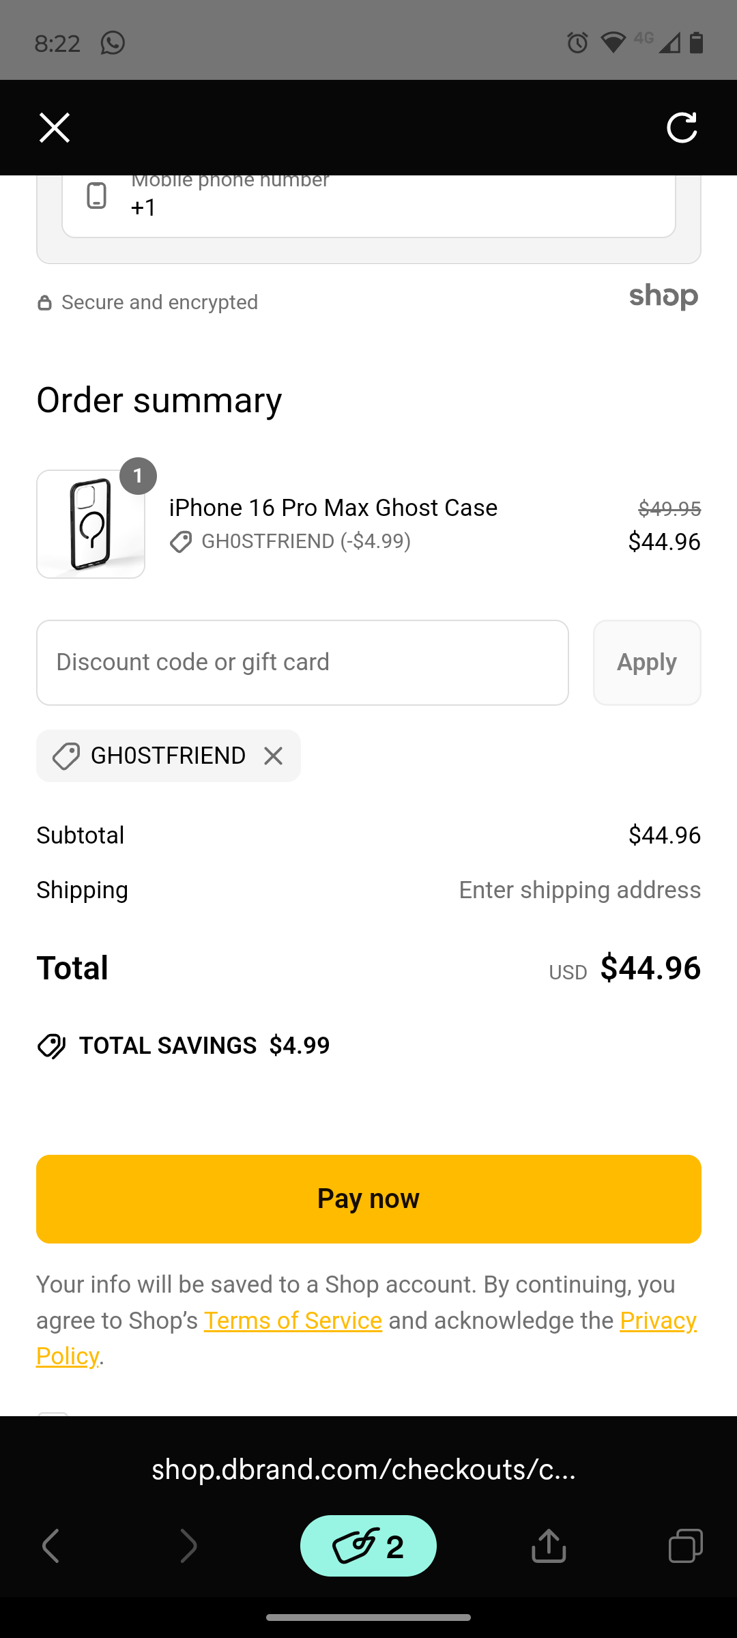Tap the iPhone 16 Pro Max Ghost Case thumbnail
Screen dimensions: 737x1638
[91, 523]
